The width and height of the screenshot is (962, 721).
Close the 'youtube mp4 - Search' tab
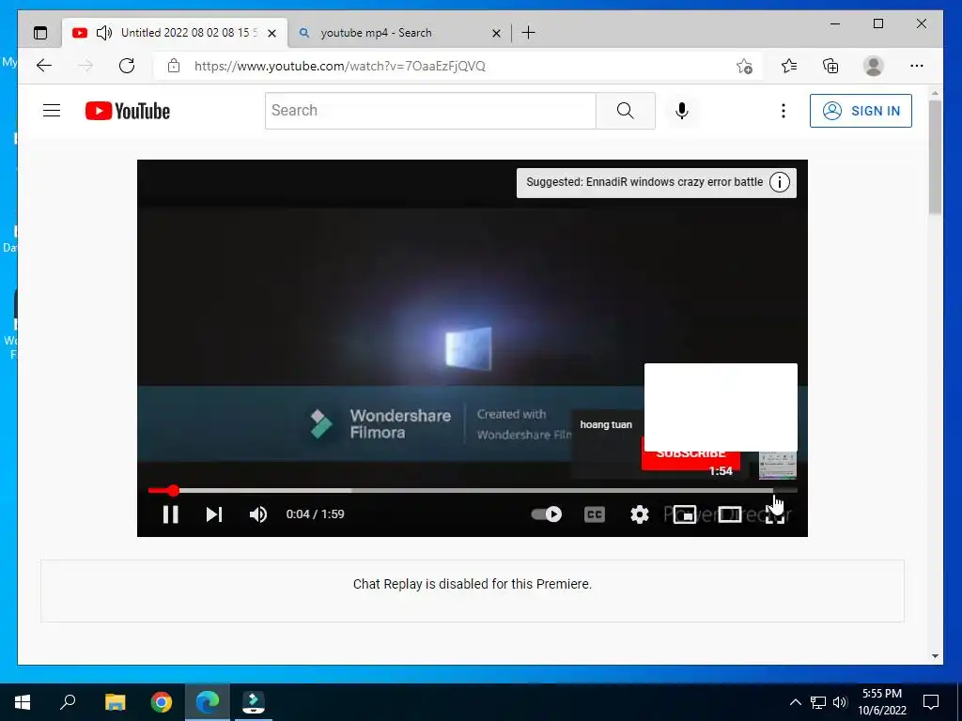pyautogui.click(x=496, y=33)
